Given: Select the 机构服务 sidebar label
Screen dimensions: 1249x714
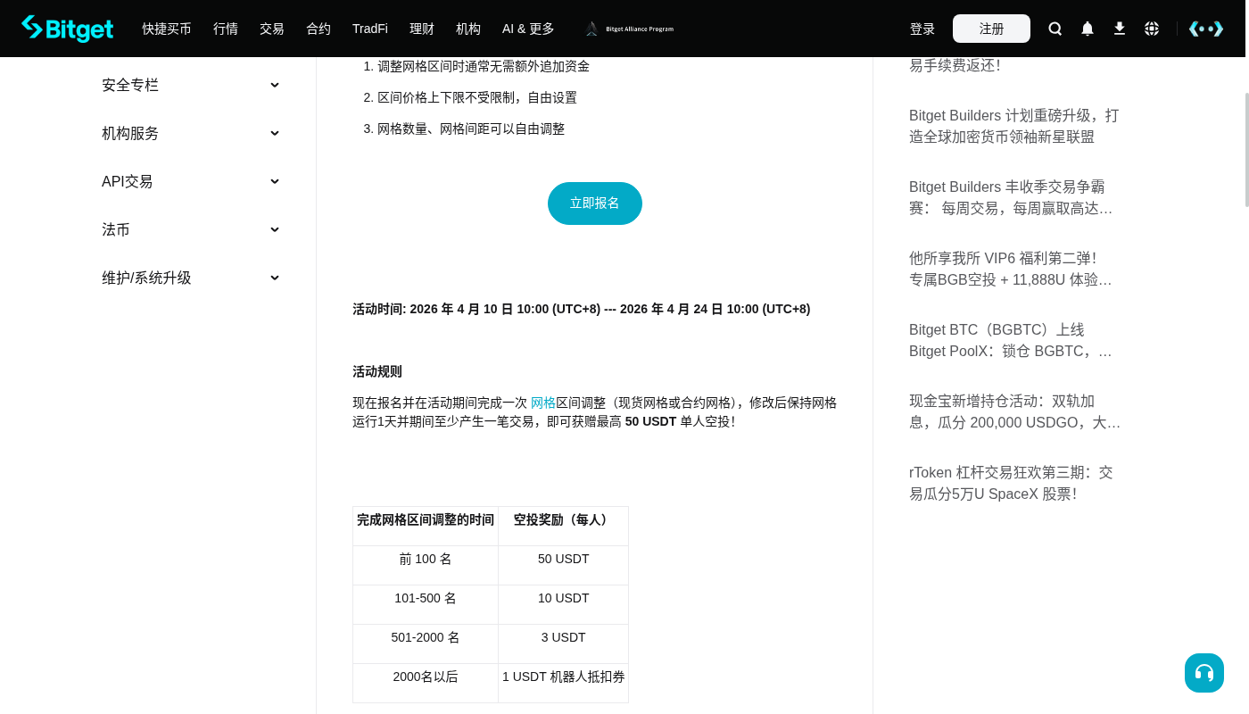Looking at the screenshot, I should [x=130, y=133].
